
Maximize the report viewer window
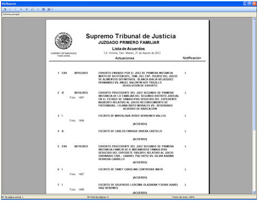250,3
